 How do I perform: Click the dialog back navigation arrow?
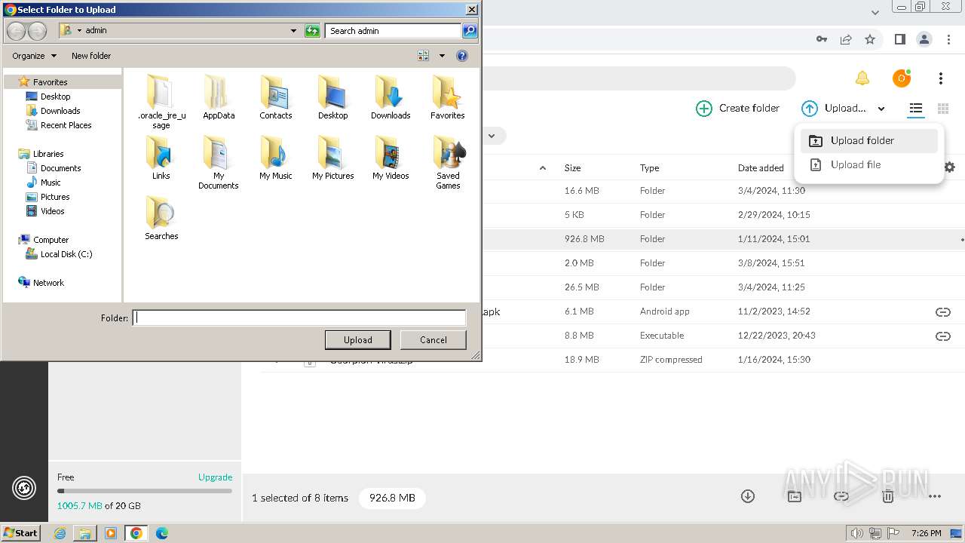click(x=17, y=31)
